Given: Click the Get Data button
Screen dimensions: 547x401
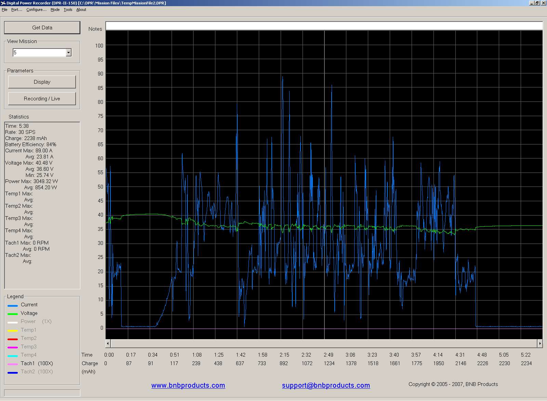Looking at the screenshot, I should 42,28.
